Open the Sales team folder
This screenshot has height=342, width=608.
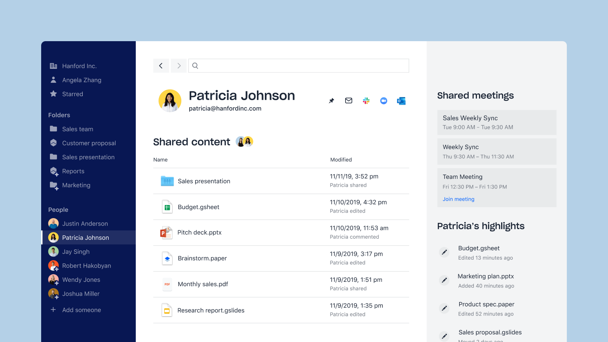pyautogui.click(x=78, y=129)
